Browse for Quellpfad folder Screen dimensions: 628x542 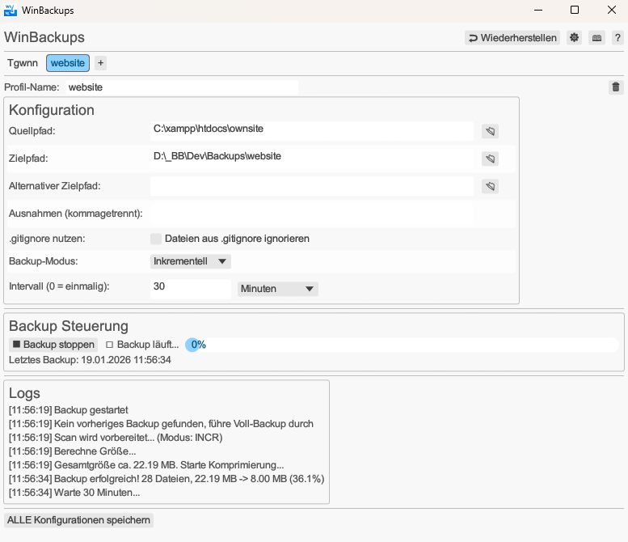tap(490, 131)
